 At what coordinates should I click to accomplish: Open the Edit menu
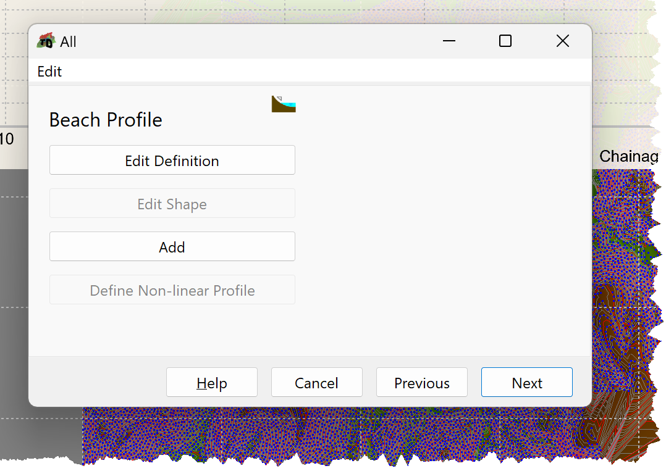49,72
